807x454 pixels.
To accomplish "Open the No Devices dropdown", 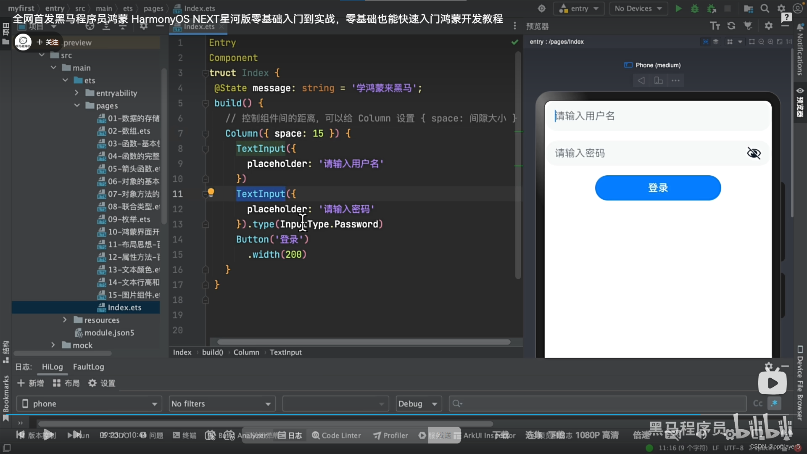I will [638, 8].
